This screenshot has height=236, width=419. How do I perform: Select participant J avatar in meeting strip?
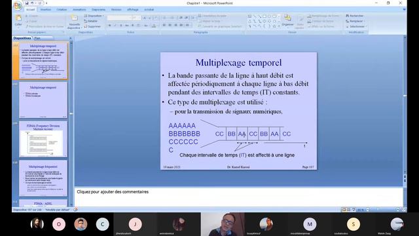(136, 224)
